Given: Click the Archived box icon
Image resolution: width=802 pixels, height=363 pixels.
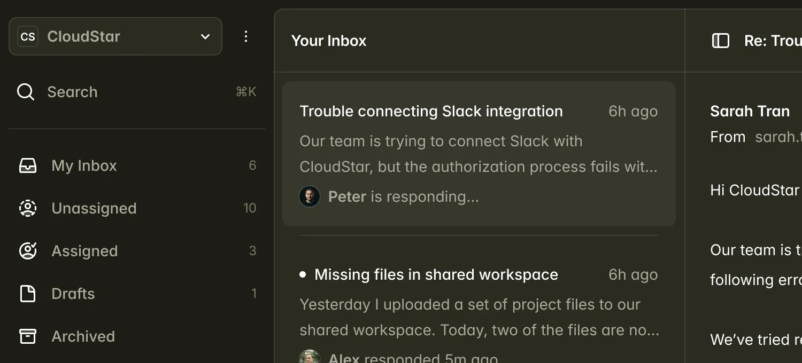Looking at the screenshot, I should coord(28,336).
